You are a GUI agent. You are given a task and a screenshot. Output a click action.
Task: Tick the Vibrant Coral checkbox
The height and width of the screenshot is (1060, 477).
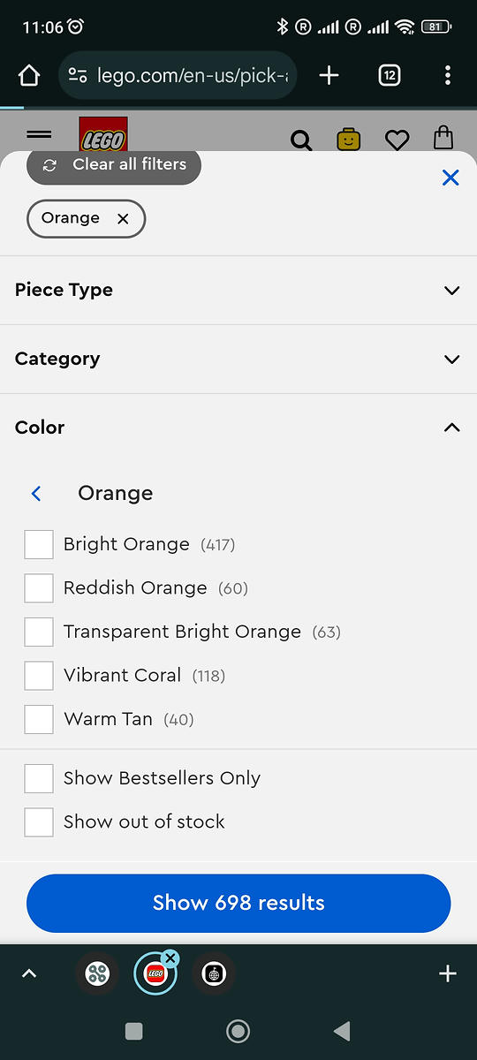click(x=39, y=676)
